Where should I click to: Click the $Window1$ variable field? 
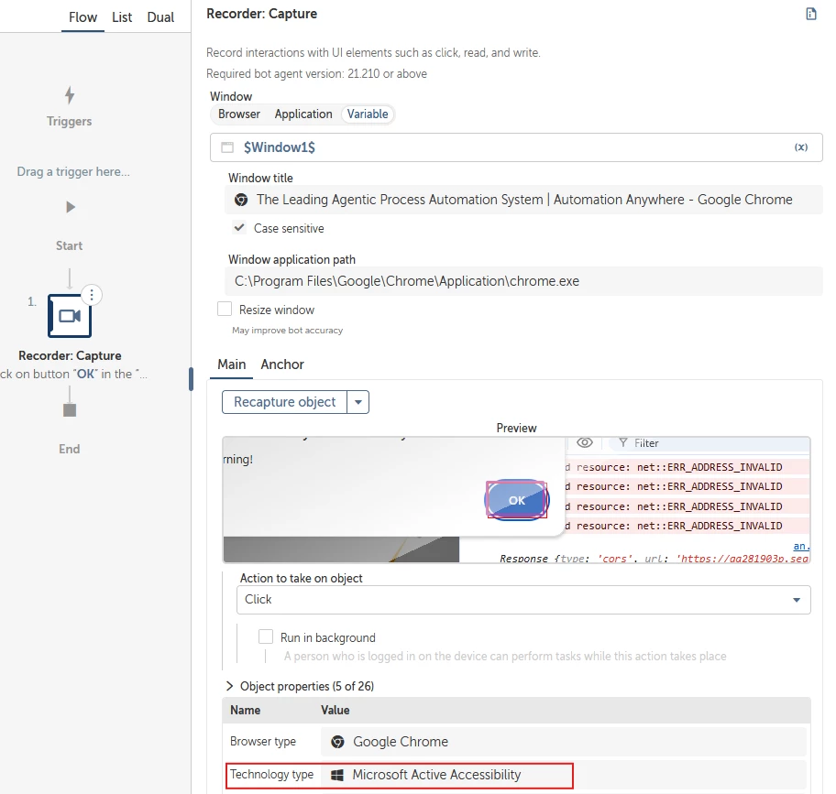coord(516,147)
